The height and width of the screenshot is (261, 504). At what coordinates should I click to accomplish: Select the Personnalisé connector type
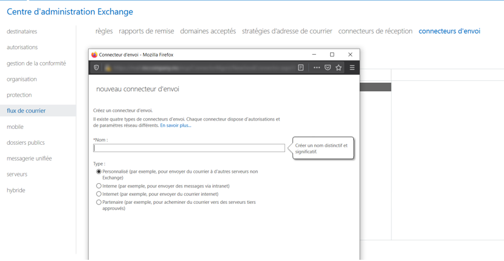pos(98,172)
